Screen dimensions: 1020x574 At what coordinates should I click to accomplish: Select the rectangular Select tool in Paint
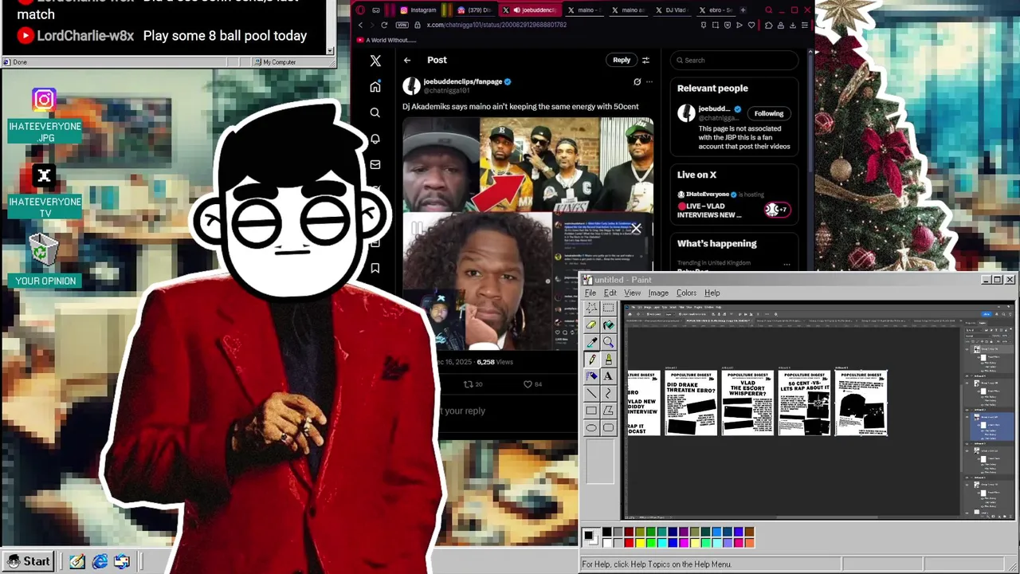(608, 308)
